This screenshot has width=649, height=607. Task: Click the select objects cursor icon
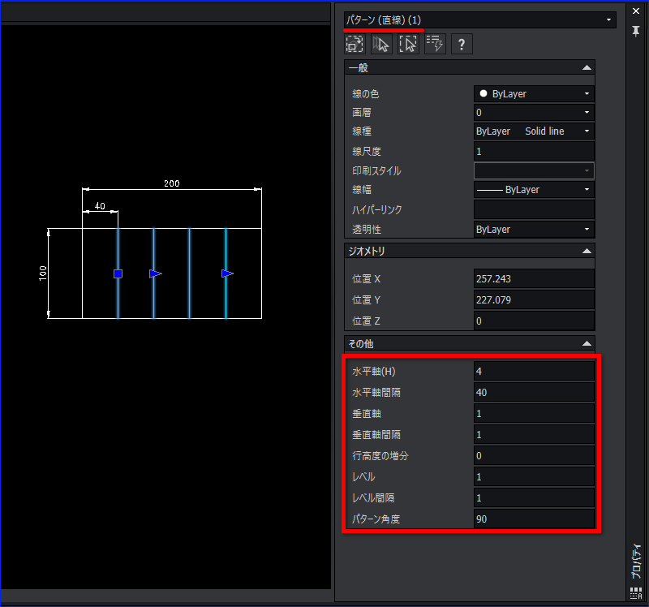click(381, 44)
